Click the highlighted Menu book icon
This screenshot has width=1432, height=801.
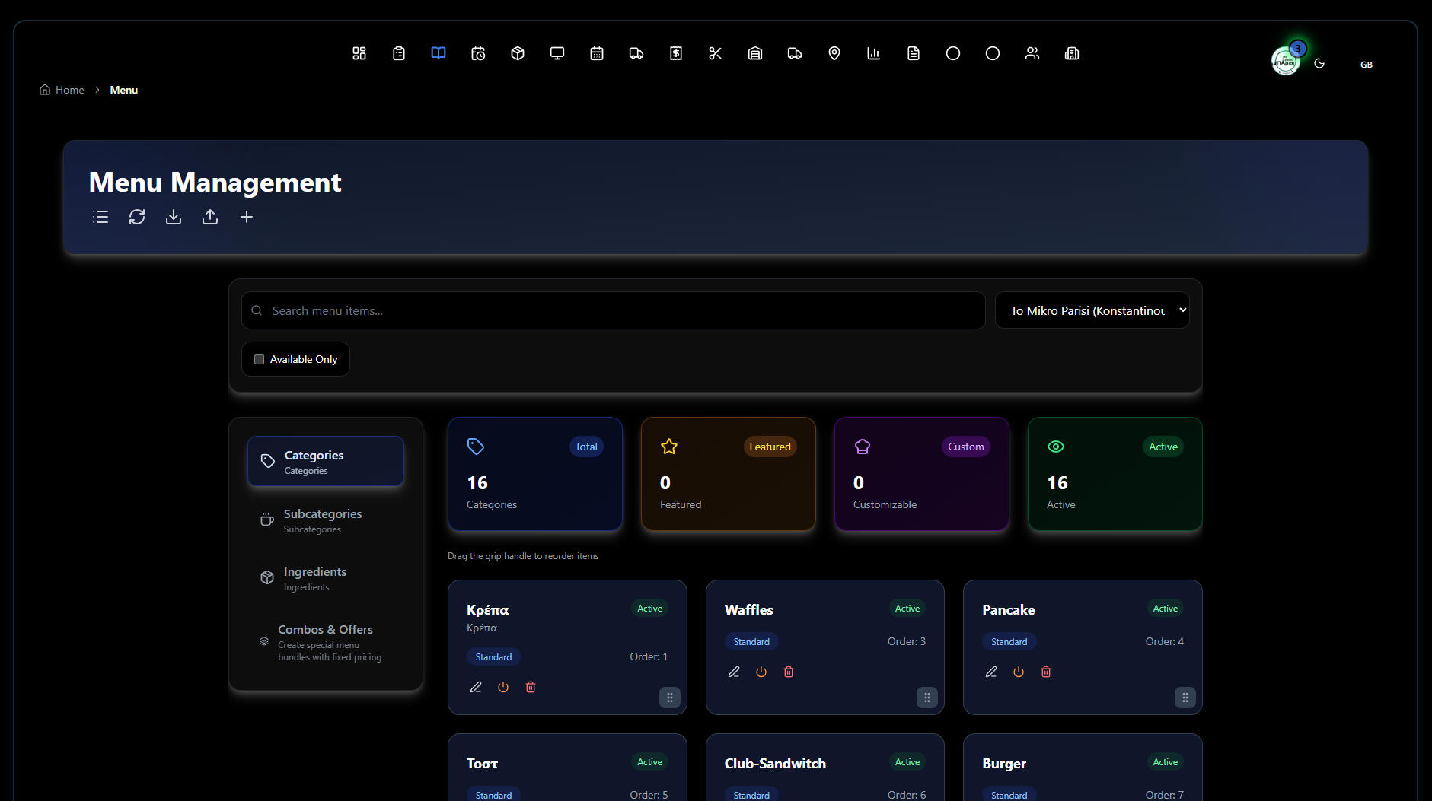[x=438, y=53]
